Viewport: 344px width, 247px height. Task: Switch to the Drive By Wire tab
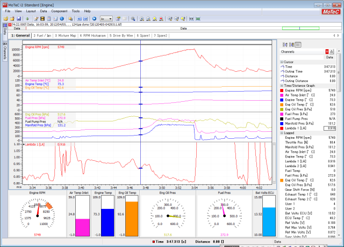tap(121, 36)
